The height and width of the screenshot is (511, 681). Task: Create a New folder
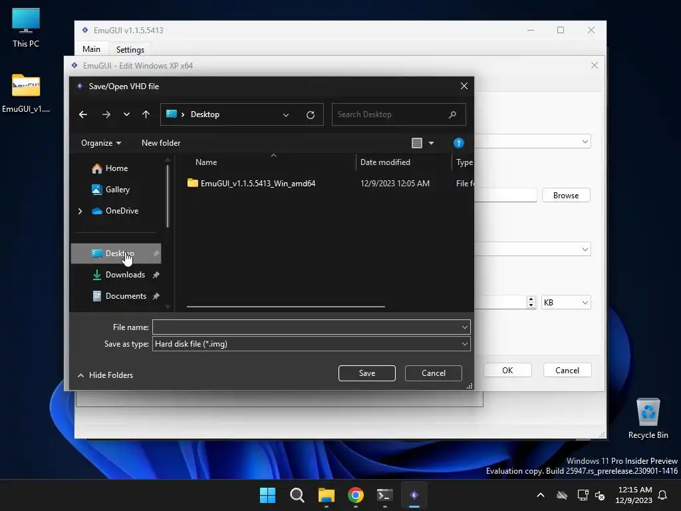(x=161, y=143)
